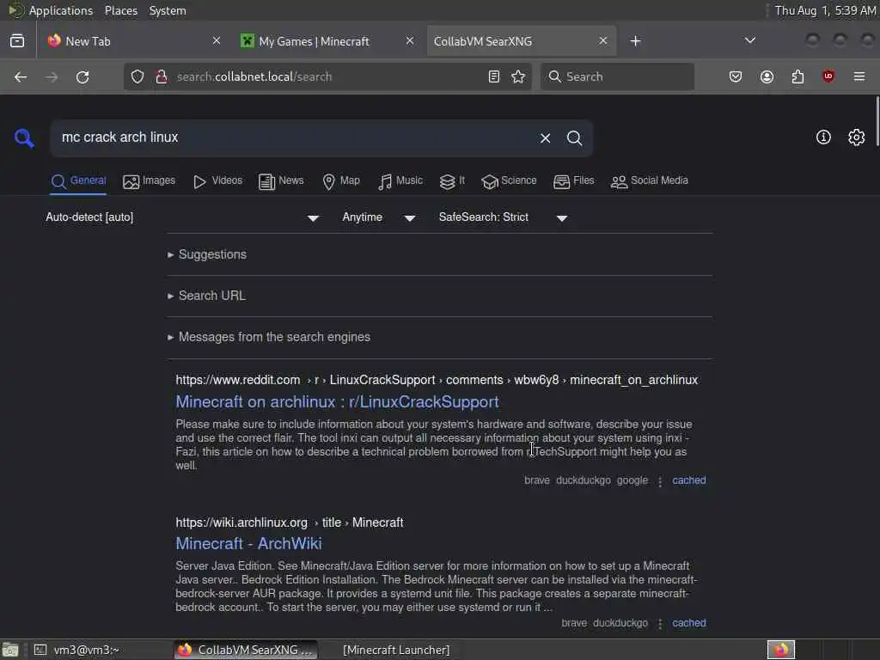880x660 pixels.
Task: Open the Auto-detect language dropdown
Action: [x=182, y=217]
